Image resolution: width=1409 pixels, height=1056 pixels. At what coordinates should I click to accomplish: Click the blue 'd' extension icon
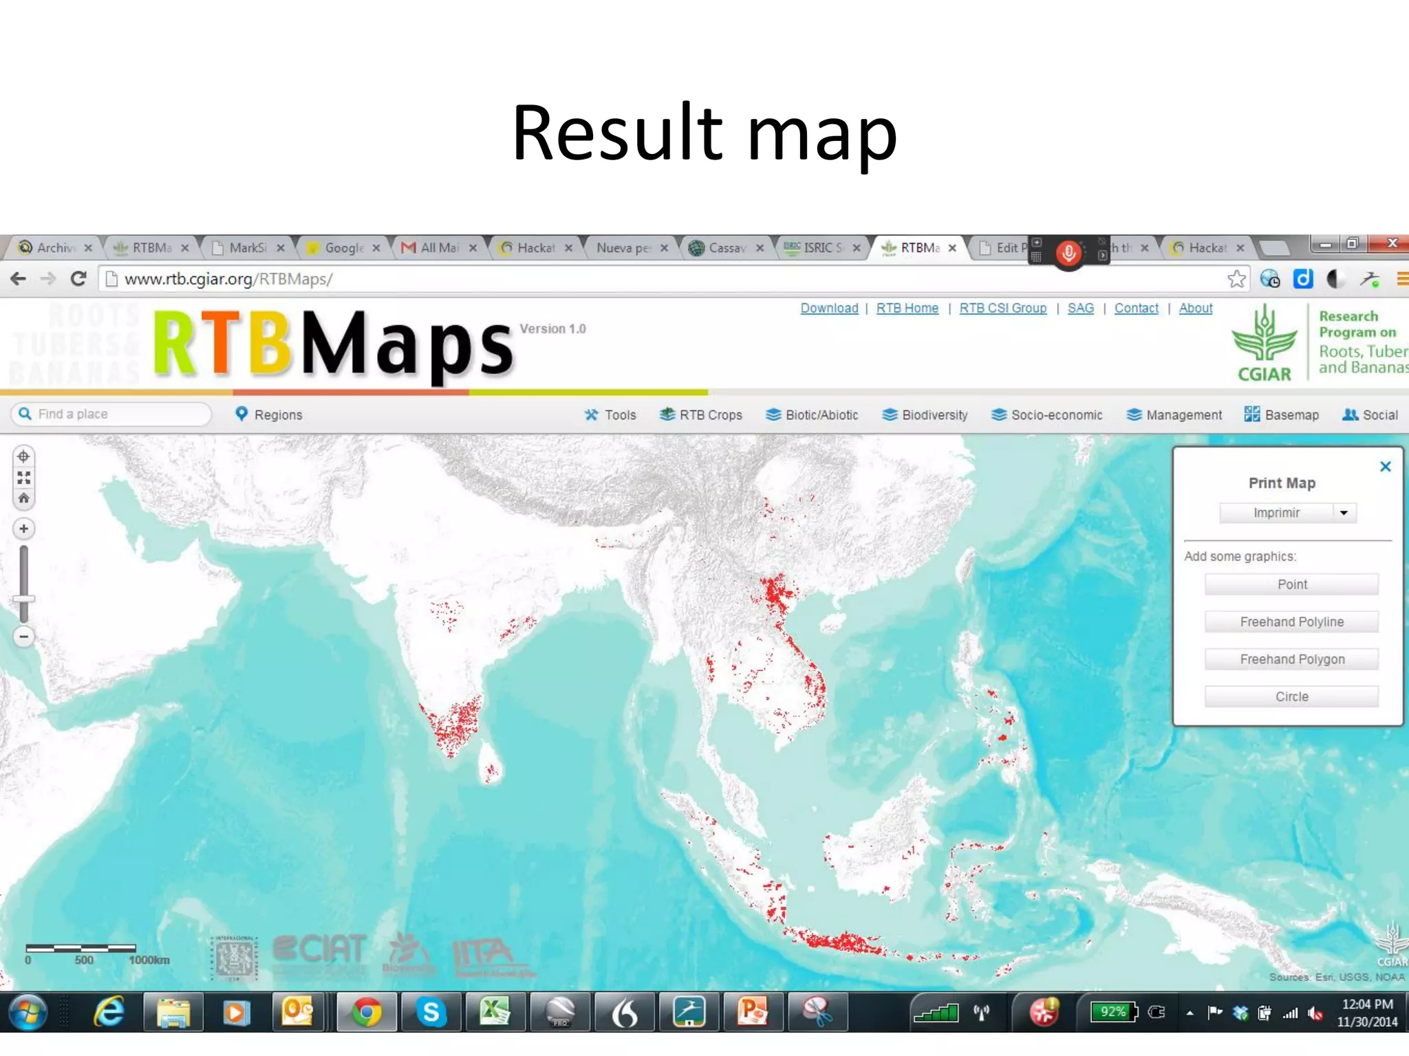pyautogui.click(x=1302, y=278)
